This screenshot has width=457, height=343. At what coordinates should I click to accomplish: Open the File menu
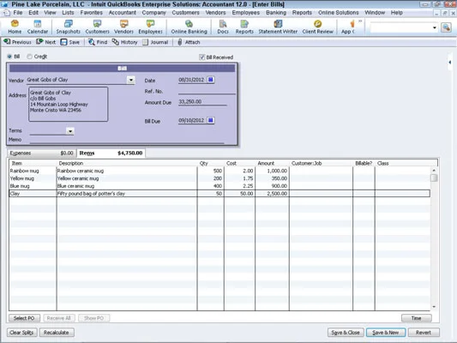click(17, 13)
